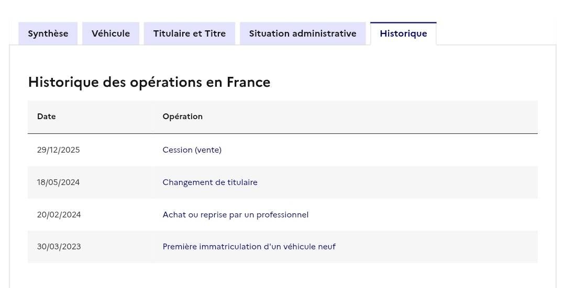Select the 18/05/2024 date cell
Image resolution: width=565 pixels, height=288 pixels.
pyautogui.click(x=59, y=182)
